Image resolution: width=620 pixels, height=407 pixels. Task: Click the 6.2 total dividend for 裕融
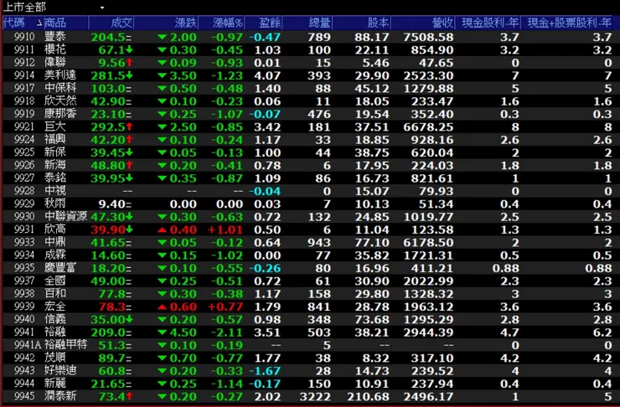[602, 332]
